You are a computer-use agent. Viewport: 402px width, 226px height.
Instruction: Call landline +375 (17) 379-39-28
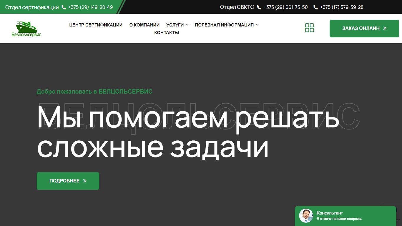click(x=342, y=7)
